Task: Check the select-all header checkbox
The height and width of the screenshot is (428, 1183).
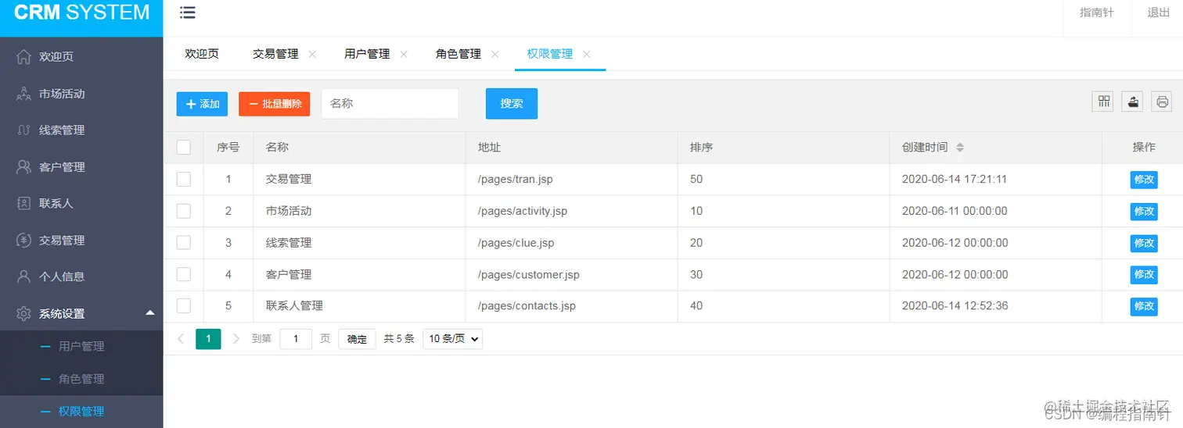Action: (184, 147)
